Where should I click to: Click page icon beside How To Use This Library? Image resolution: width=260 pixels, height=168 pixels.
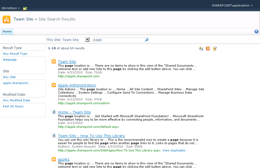coord(54,136)
